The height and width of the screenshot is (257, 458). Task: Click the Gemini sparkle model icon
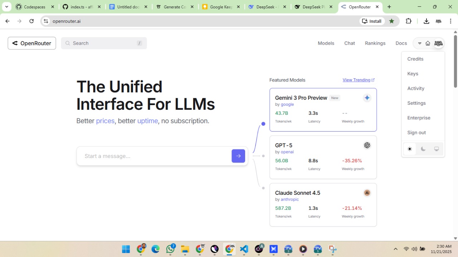(x=367, y=98)
